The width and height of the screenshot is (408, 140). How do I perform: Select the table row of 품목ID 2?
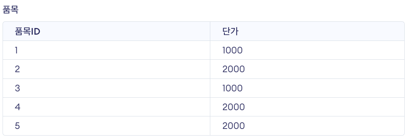[204, 69]
